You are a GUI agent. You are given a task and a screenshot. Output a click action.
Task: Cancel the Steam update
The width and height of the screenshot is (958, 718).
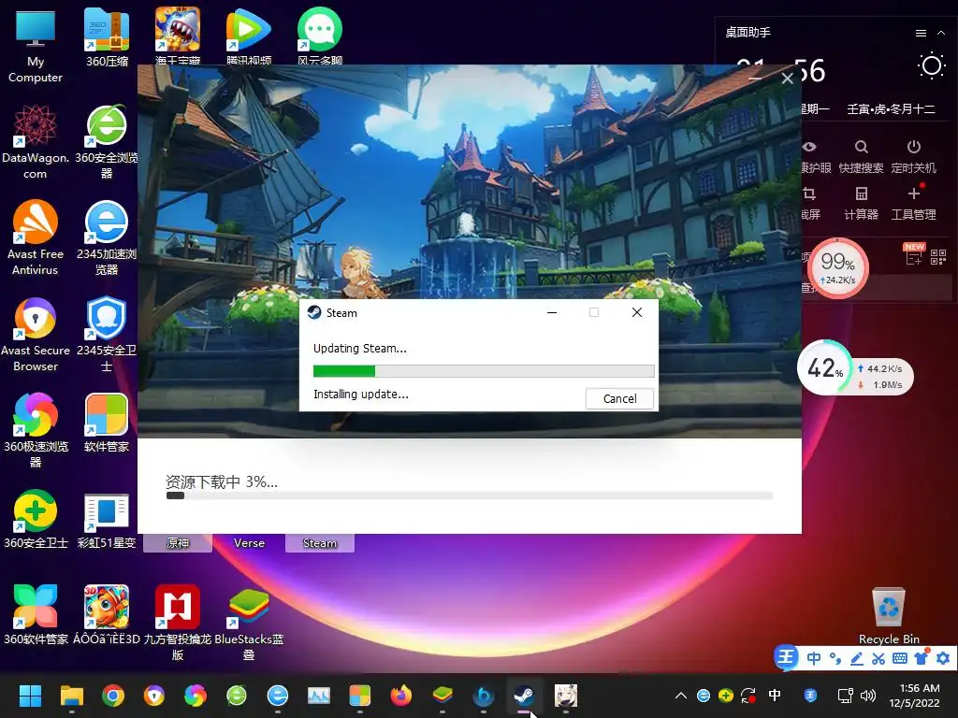tap(619, 398)
